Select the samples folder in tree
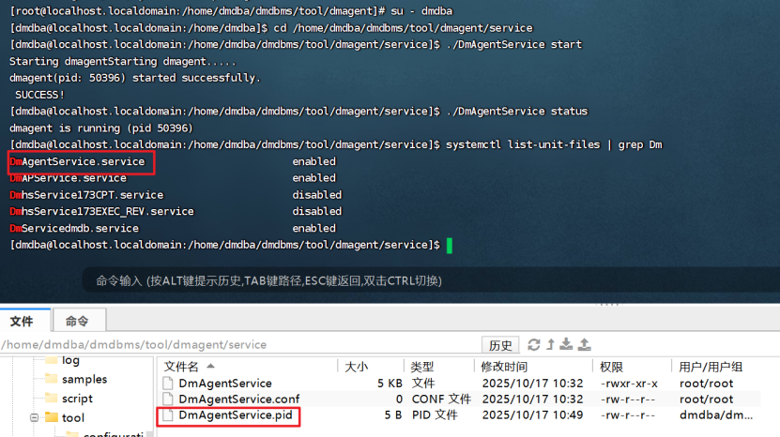This screenshot has height=437, width=780. (84, 380)
